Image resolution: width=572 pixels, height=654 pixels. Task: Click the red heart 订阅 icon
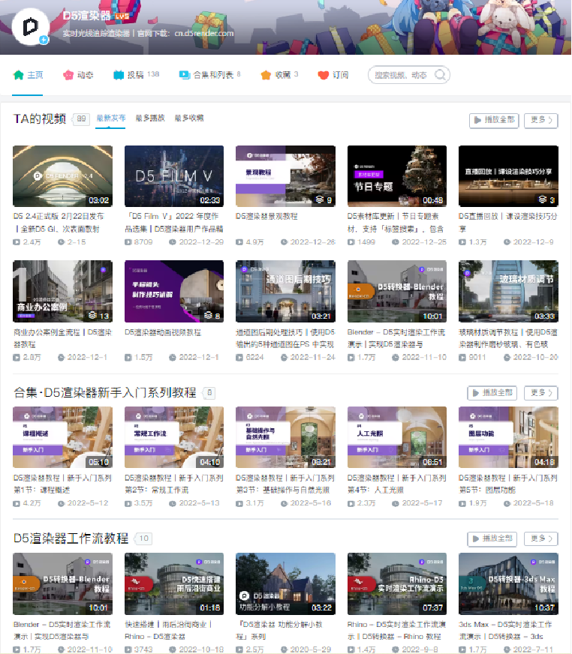pyautogui.click(x=324, y=75)
